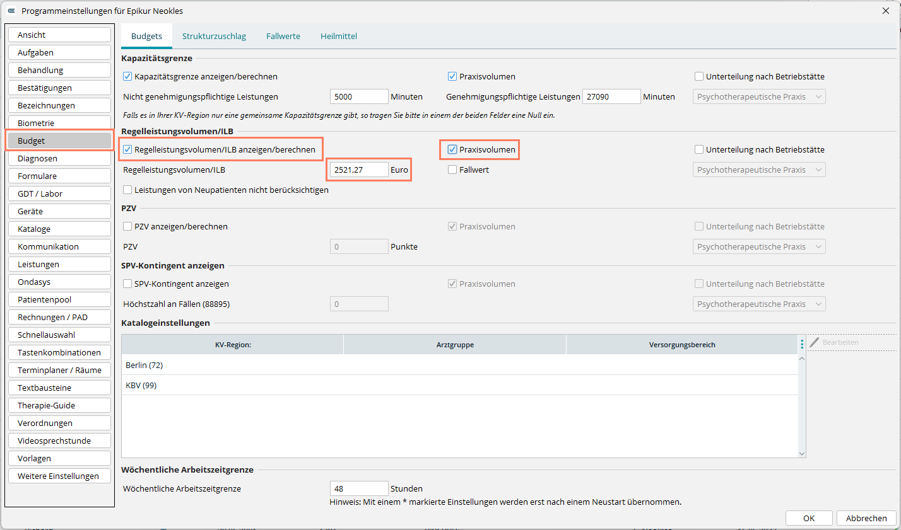901x530 pixels.
Task: Select the Heilmittel tab
Action: 339,36
